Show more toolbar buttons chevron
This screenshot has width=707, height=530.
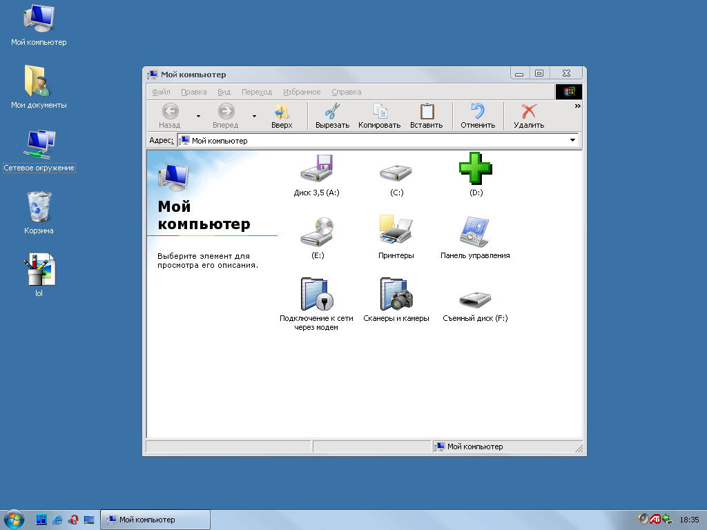[578, 106]
